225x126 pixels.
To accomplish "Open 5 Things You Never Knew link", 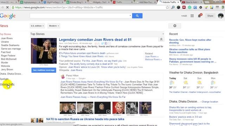I will (x=81, y=56).
